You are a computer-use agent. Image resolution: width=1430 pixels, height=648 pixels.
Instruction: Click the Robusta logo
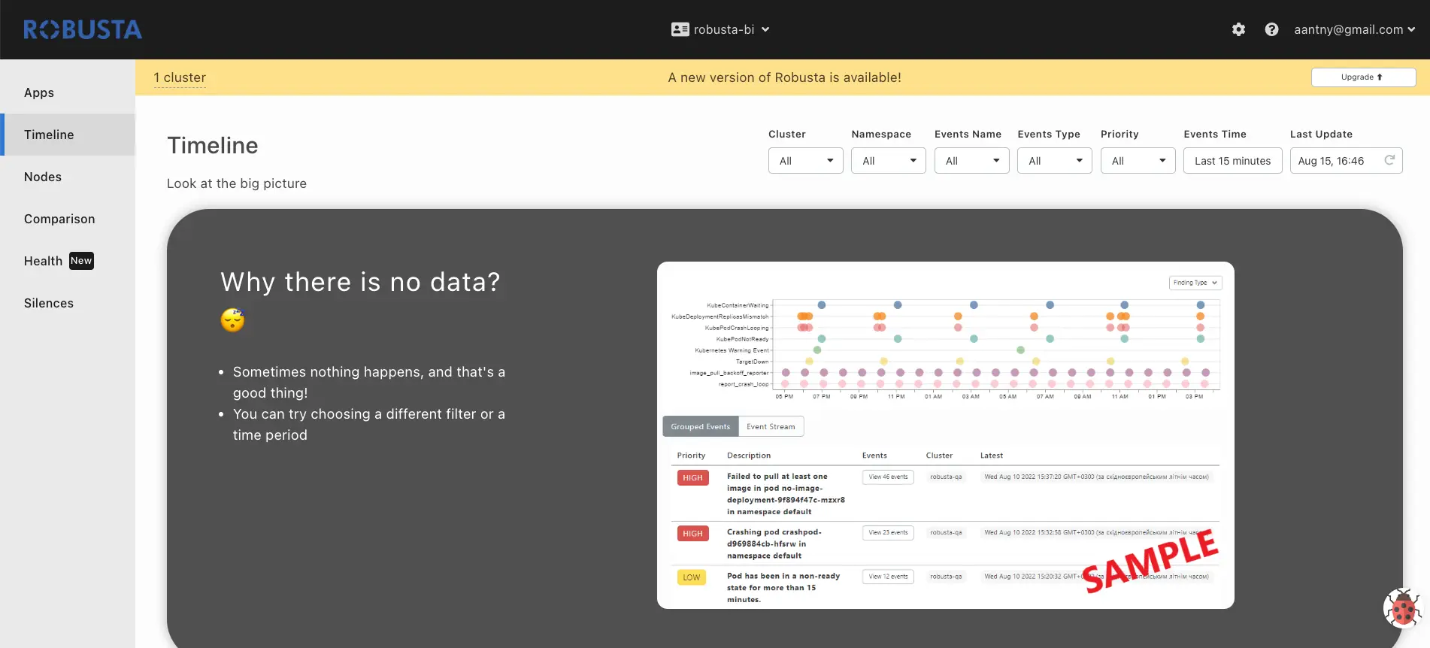[83, 29]
